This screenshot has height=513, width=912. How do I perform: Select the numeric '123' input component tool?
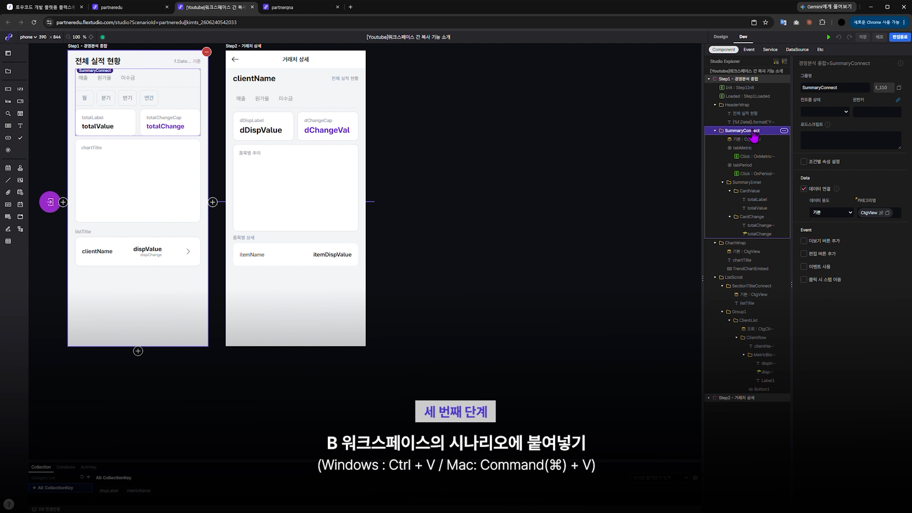point(20,89)
